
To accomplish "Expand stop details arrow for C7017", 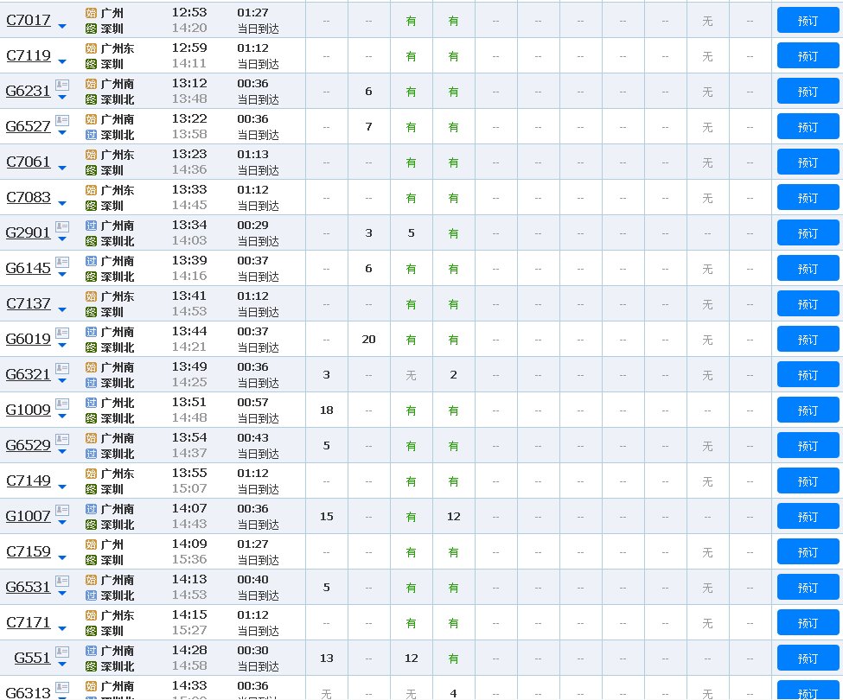I will (x=62, y=26).
